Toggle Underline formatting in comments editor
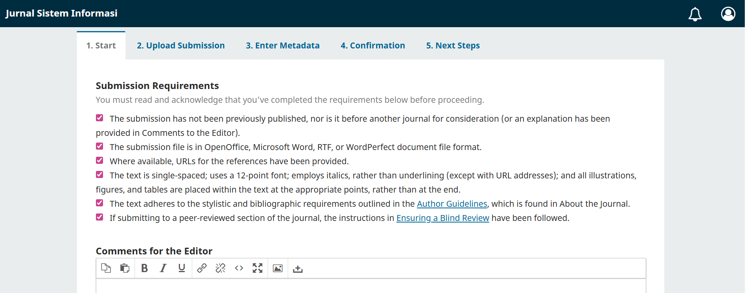746x293 pixels. pos(182,268)
